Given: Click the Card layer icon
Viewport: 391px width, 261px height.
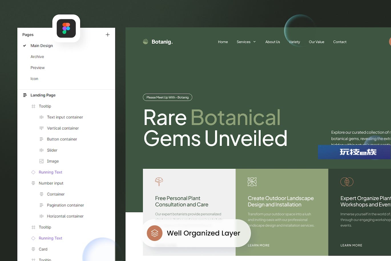Looking at the screenshot, I should 33,249.
